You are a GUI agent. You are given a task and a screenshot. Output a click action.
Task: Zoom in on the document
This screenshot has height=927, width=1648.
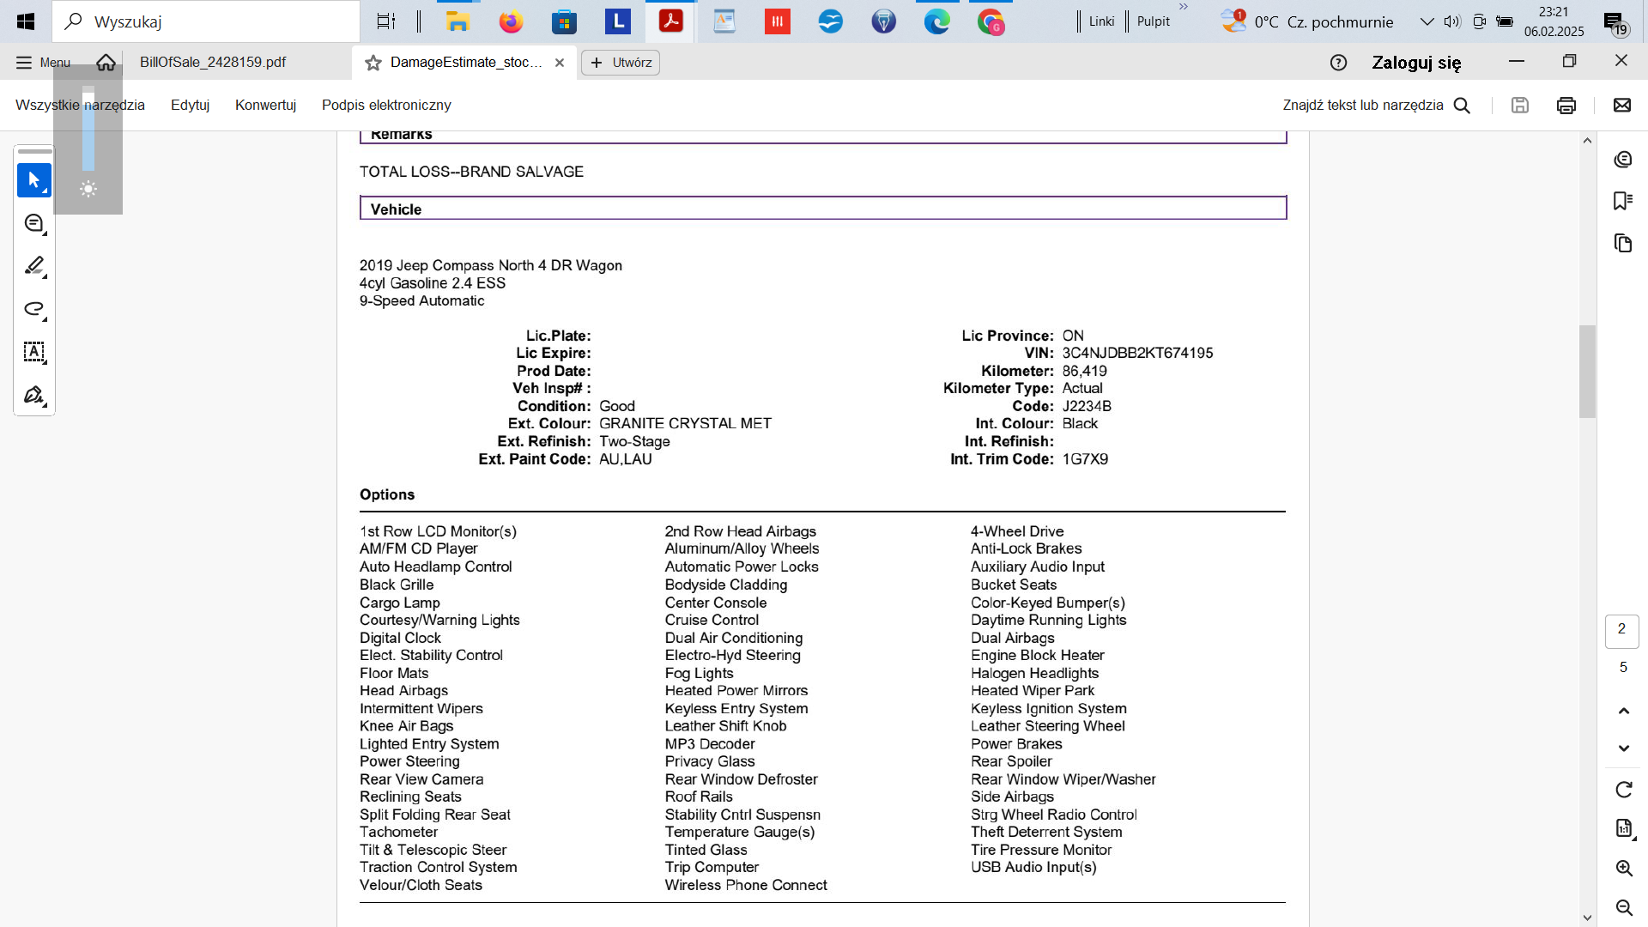point(1623,868)
